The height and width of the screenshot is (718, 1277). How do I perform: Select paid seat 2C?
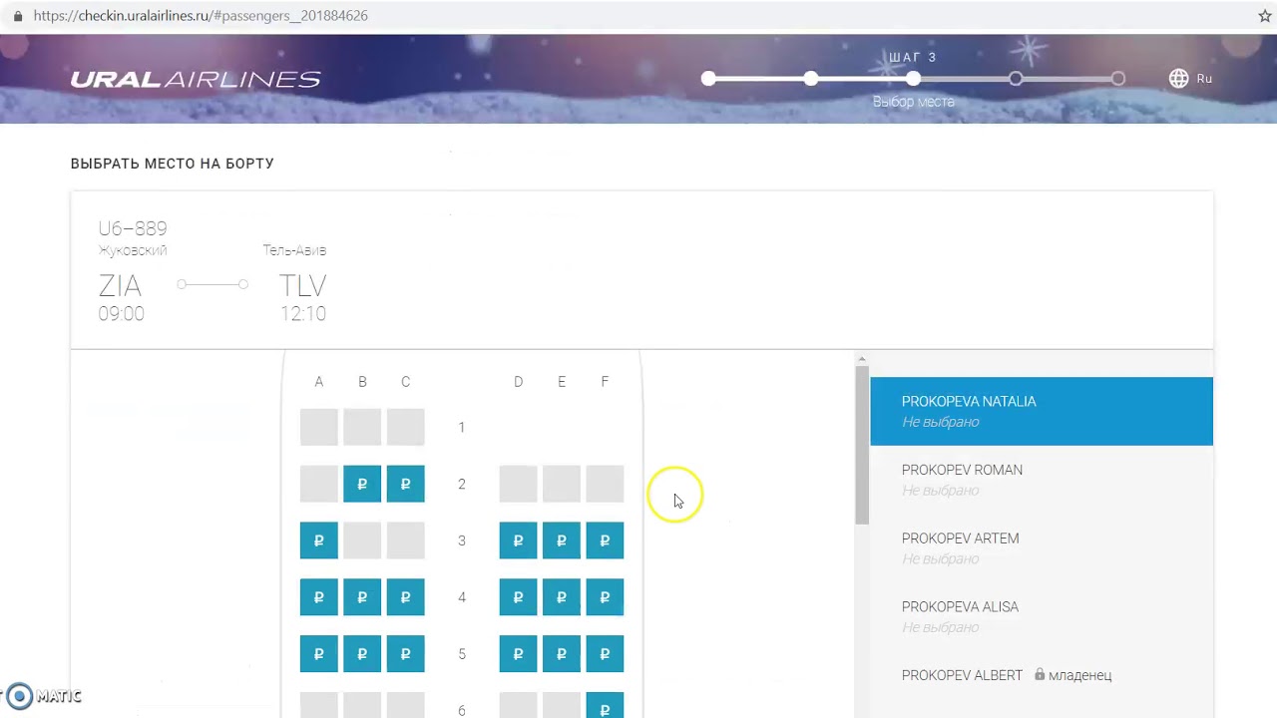point(405,484)
